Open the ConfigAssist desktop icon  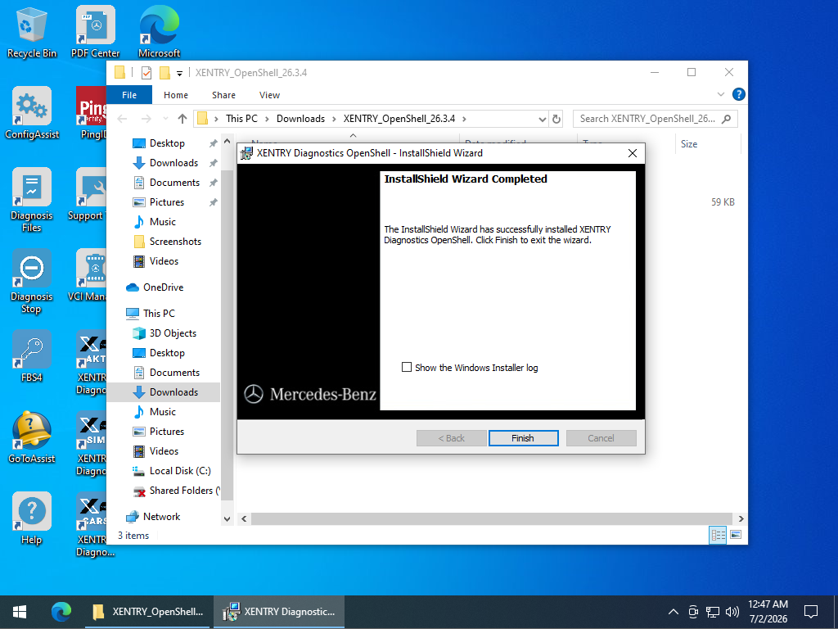32,113
